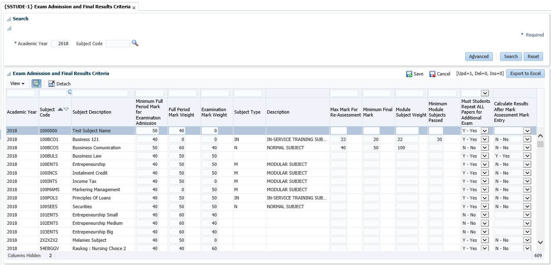Click the Subject Code lookup magnifier icon
Viewport: 551px width, 265px height.
click(x=135, y=43)
